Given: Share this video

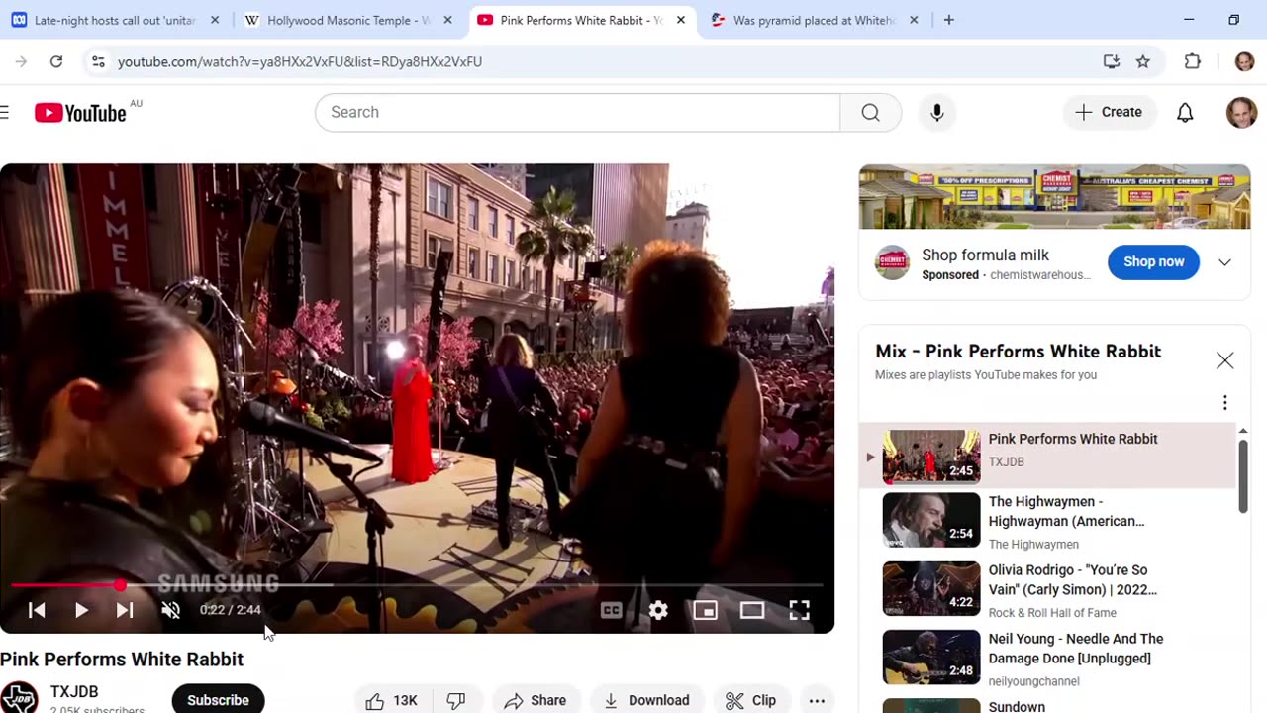Looking at the screenshot, I should (x=536, y=700).
